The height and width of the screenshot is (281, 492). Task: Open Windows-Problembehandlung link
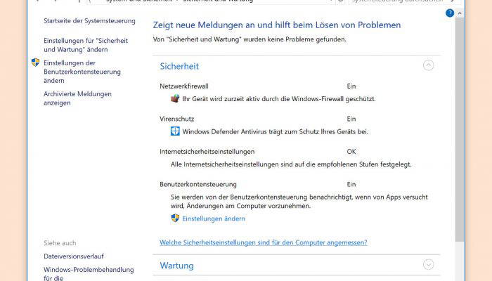tap(89, 273)
